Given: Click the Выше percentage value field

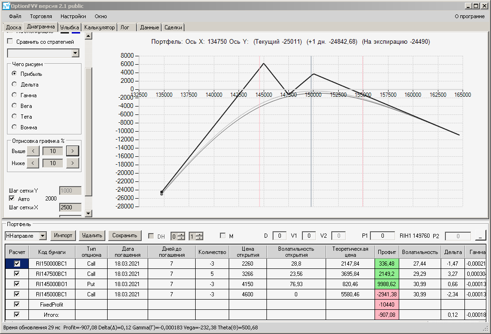Looking at the screenshot, I should (53, 151).
